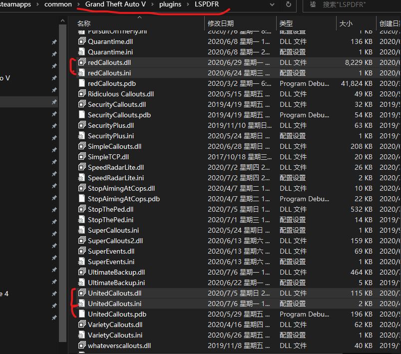Image resolution: width=401 pixels, height=354 pixels.
Task: Select VarietyCallouts.ini file name
Action: (115, 335)
